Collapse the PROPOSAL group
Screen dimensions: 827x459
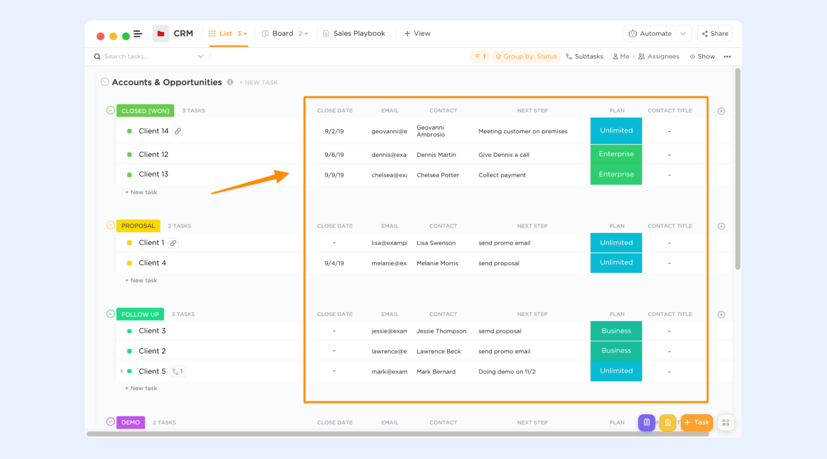110,225
